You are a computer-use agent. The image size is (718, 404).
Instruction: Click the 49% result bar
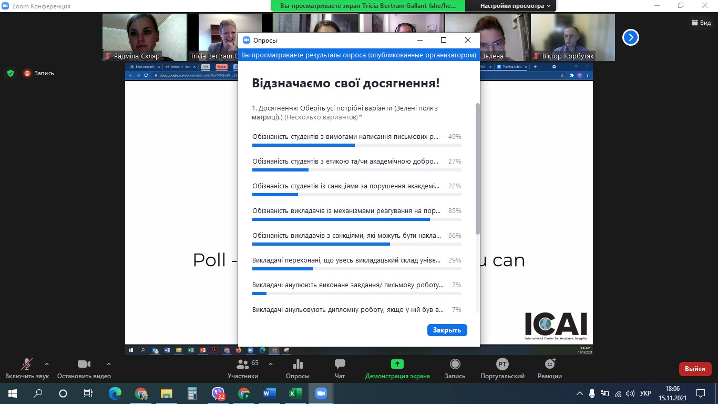point(357,145)
